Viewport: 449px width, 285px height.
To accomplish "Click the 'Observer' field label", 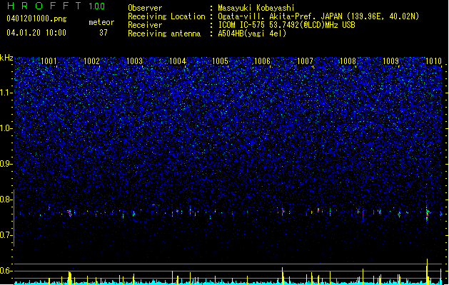I will coord(145,8).
